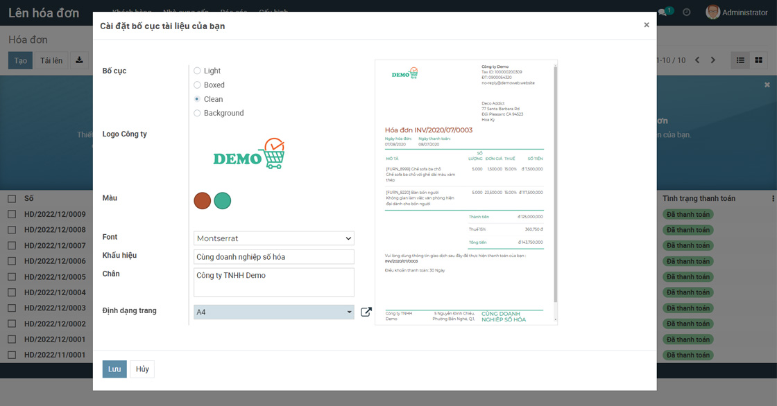The width and height of the screenshot is (777, 406).
Task: Click the Khẩu hiệu text field
Action: click(274, 257)
